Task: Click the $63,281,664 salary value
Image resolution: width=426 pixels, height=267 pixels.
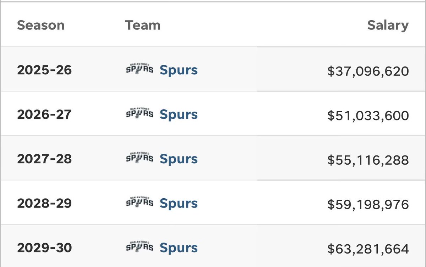Action: pyautogui.click(x=368, y=250)
